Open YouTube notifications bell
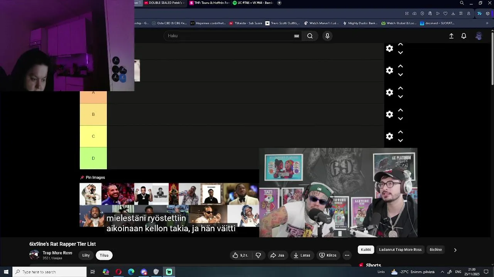The image size is (494, 277). click(464, 36)
